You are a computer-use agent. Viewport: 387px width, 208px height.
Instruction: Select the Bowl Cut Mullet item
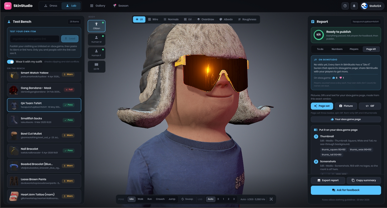pos(44,135)
